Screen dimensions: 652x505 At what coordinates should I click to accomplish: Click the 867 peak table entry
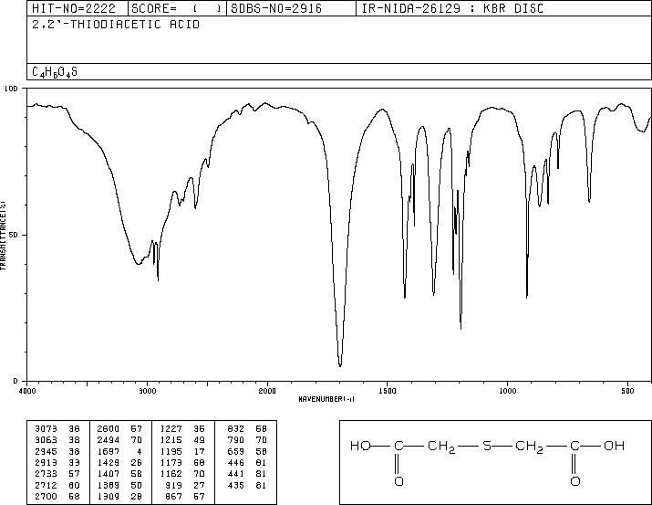coord(174,496)
